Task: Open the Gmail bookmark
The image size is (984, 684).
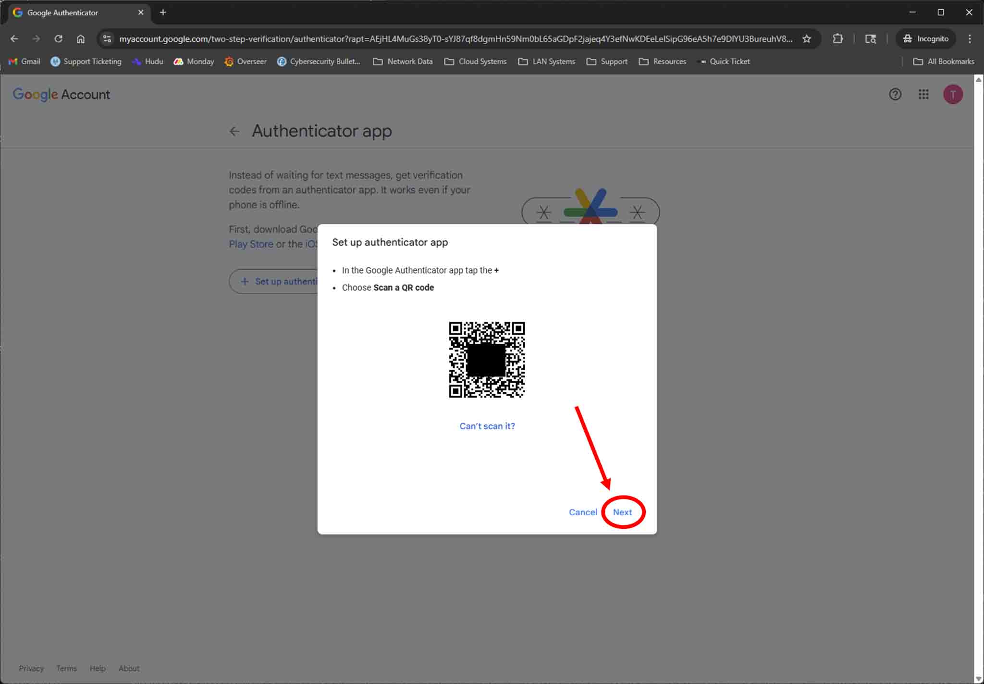Action: pos(25,62)
